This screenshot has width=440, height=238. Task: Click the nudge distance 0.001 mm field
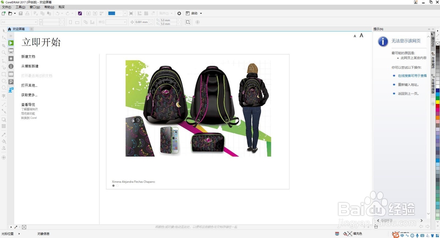click(x=142, y=22)
